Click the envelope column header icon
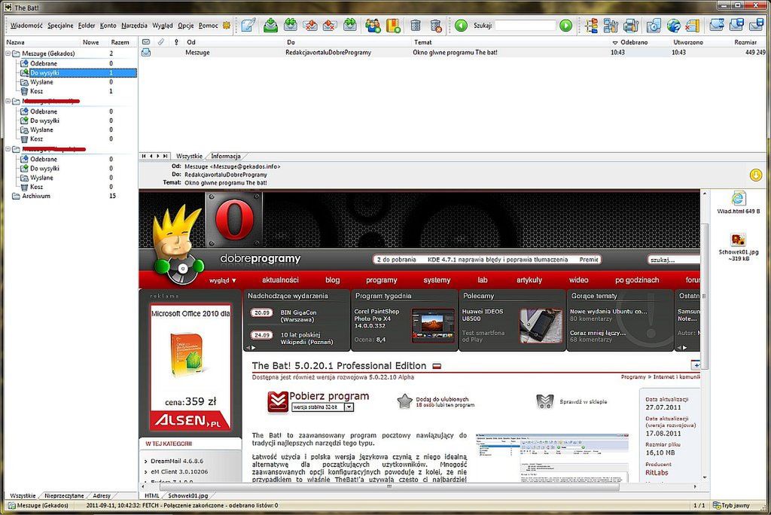Image resolution: width=771 pixels, height=515 pixels. point(146,42)
